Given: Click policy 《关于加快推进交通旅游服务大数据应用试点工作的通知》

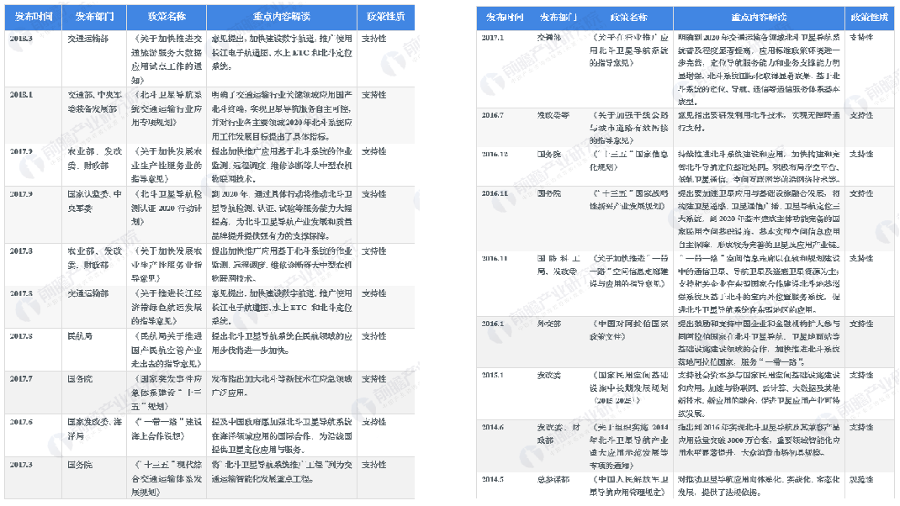Looking at the screenshot, I should pos(167,60).
